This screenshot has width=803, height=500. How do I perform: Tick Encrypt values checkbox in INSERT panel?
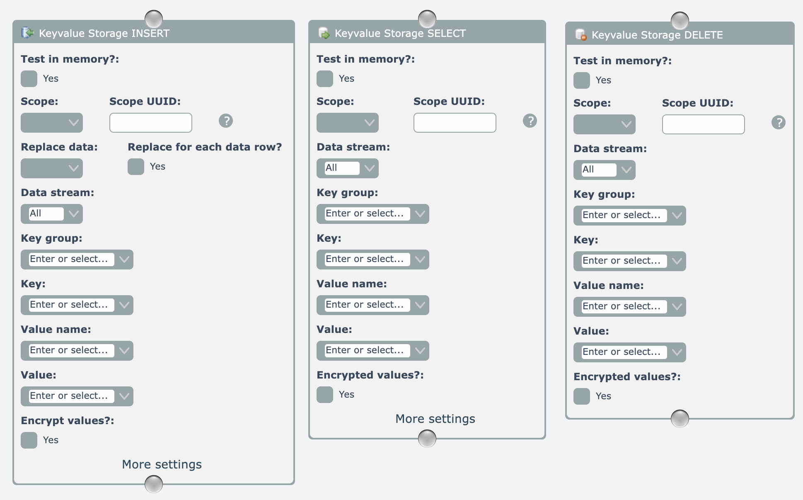pos(29,440)
